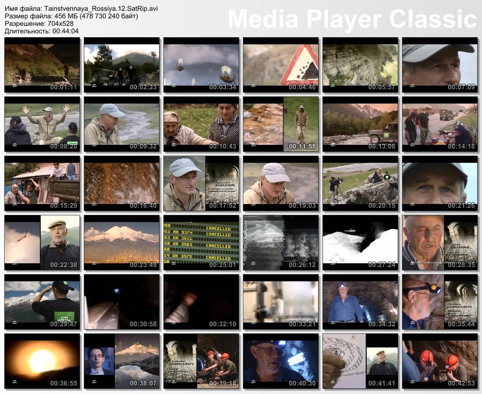Select the rockfall warning sign thumbnail

point(281,65)
